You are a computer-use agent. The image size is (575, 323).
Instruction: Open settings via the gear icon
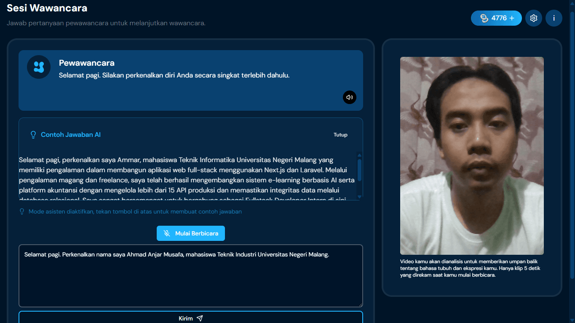[x=534, y=18]
